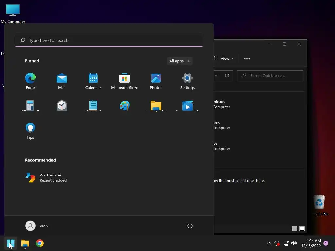Image resolution: width=335 pixels, height=251 pixels.
Task: Launch Google Chrome from the taskbar
Action: (40, 243)
